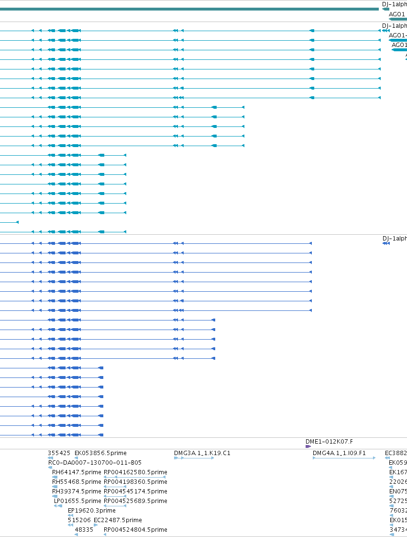This screenshot has width=407, height=537.
Task: Click the glyph under EK053856.5prime
Action: click(x=76, y=458)
